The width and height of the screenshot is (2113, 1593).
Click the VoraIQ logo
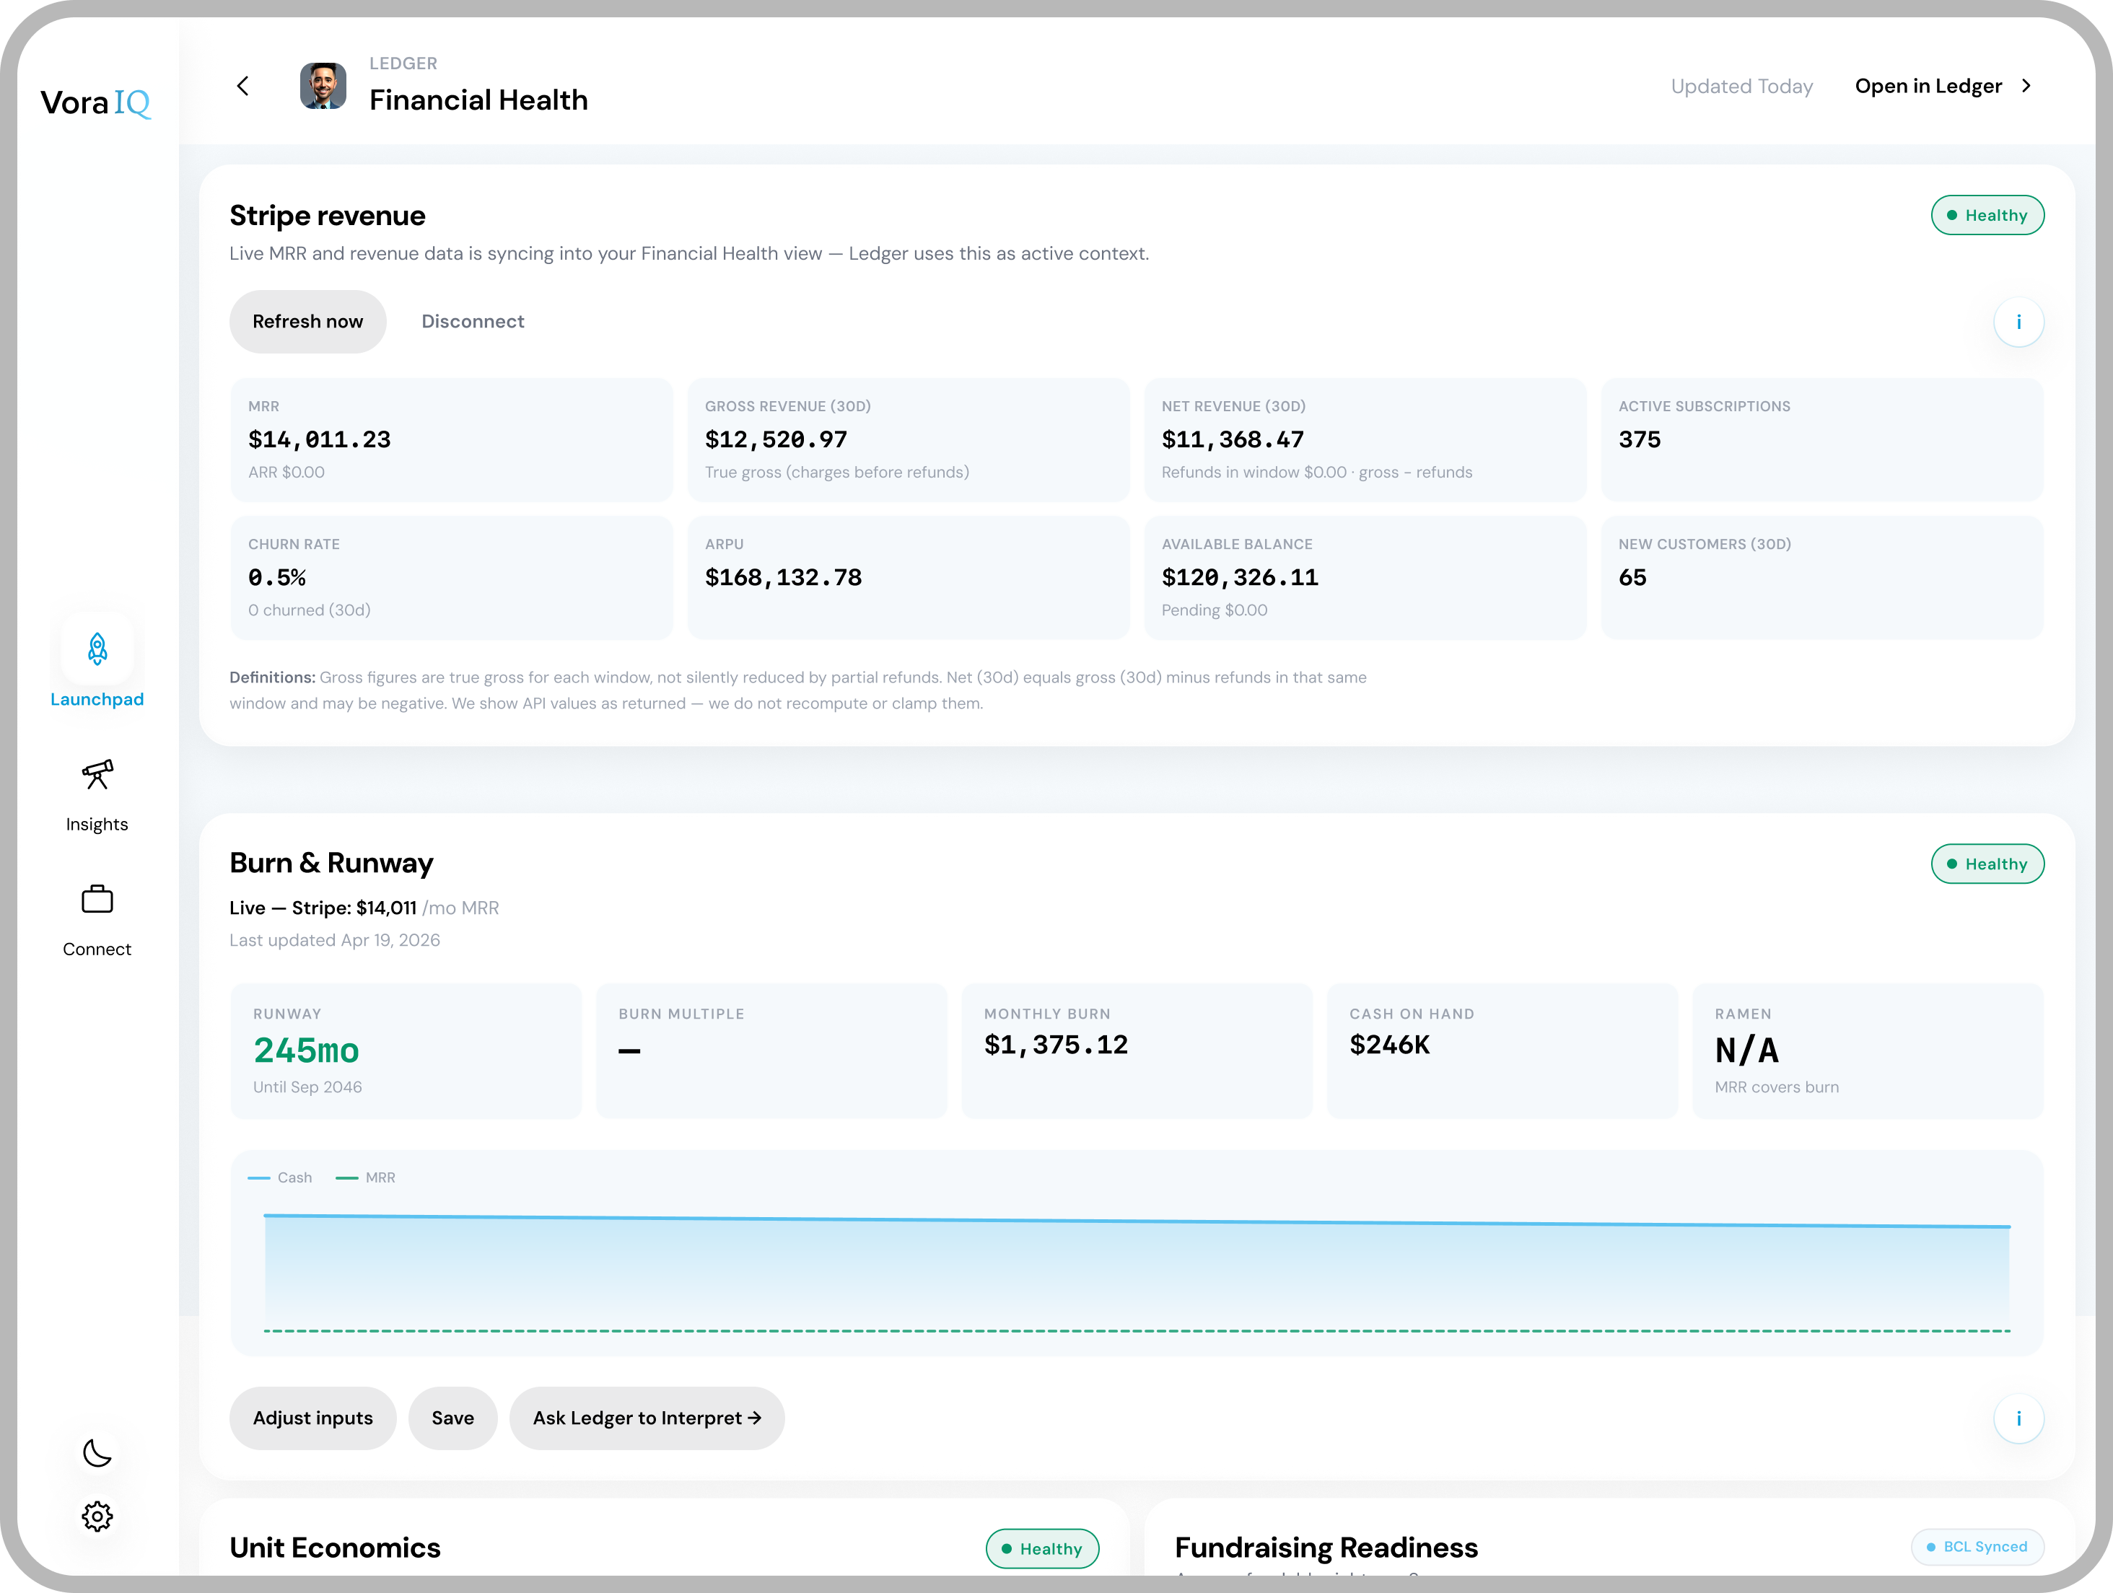click(x=95, y=102)
